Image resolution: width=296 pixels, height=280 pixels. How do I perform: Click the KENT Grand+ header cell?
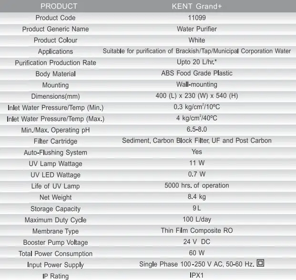(x=196, y=6)
